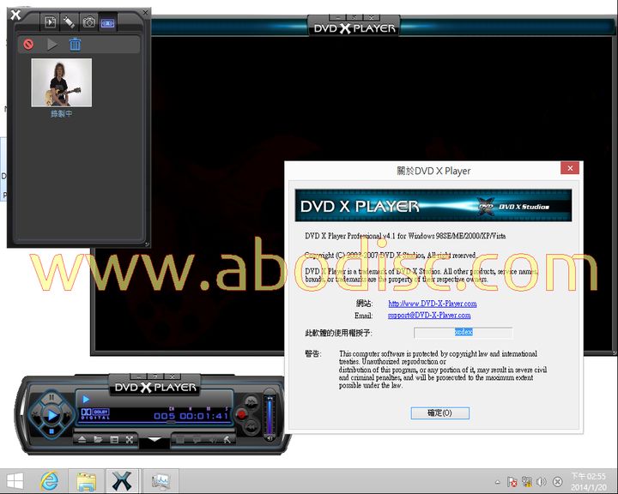Select the guitarist recording thumbnail
This screenshot has height=494, width=618.
coord(61,82)
